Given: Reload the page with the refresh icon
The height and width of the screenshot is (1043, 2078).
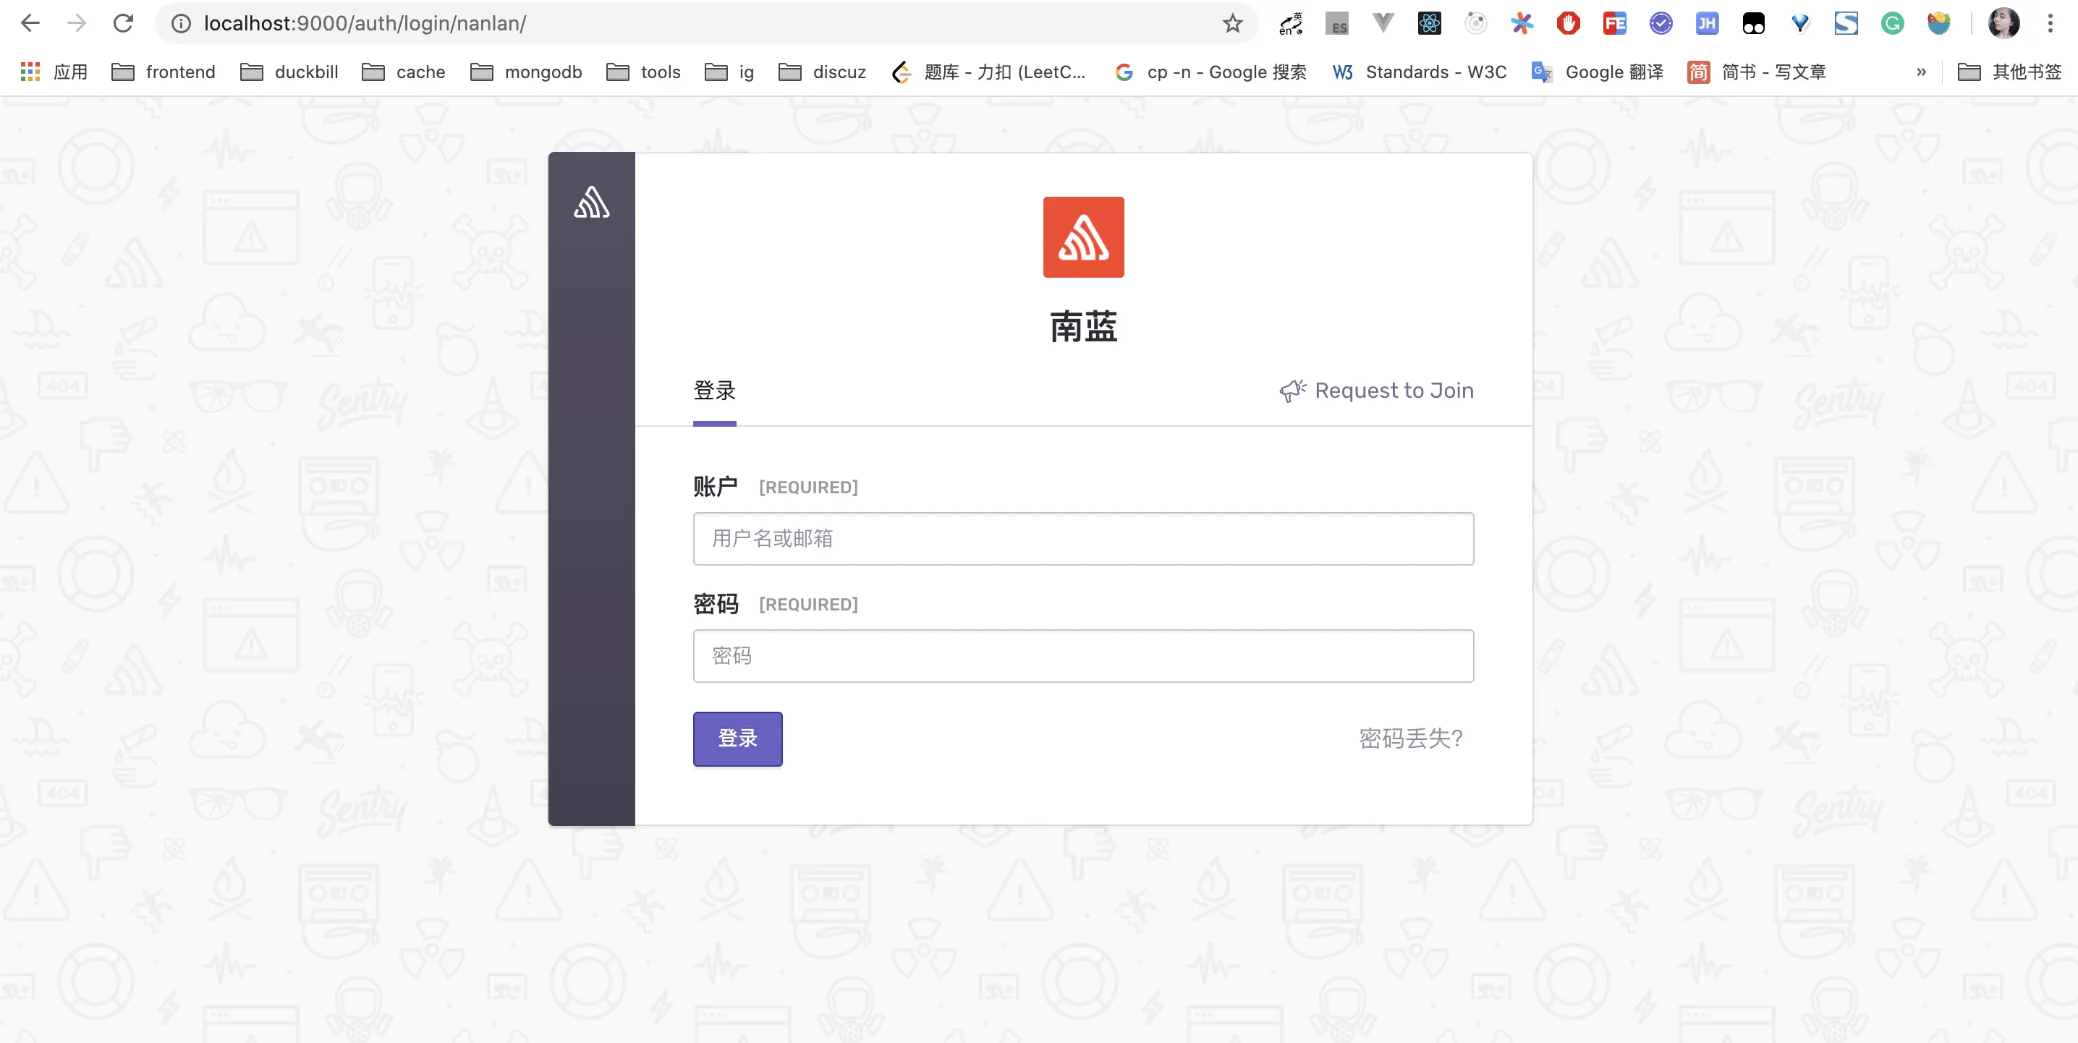Looking at the screenshot, I should click(122, 23).
